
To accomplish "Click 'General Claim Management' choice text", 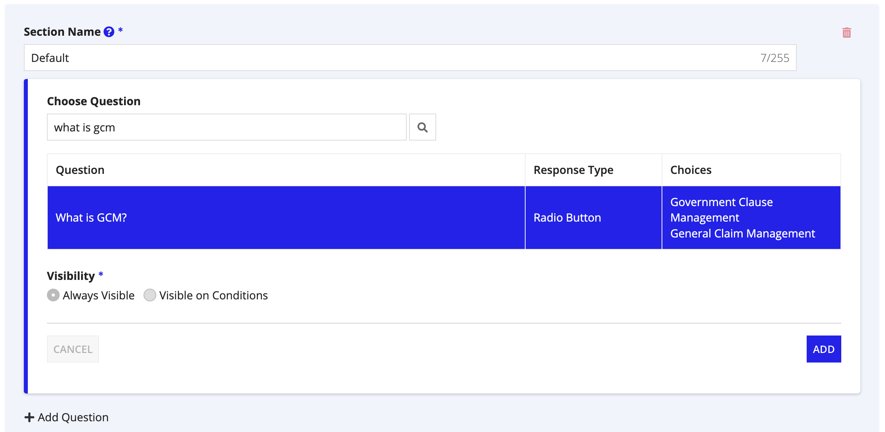I will click(742, 233).
